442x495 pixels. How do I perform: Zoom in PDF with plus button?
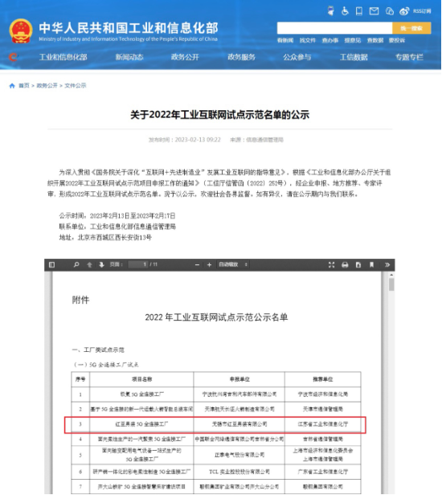pos(209,265)
